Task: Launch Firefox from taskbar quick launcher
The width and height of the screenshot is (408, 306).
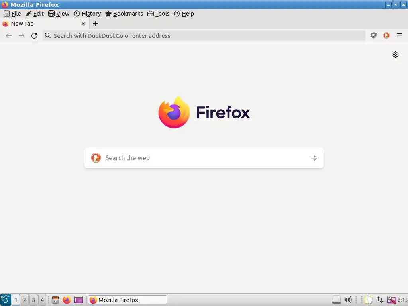Action: [67, 300]
